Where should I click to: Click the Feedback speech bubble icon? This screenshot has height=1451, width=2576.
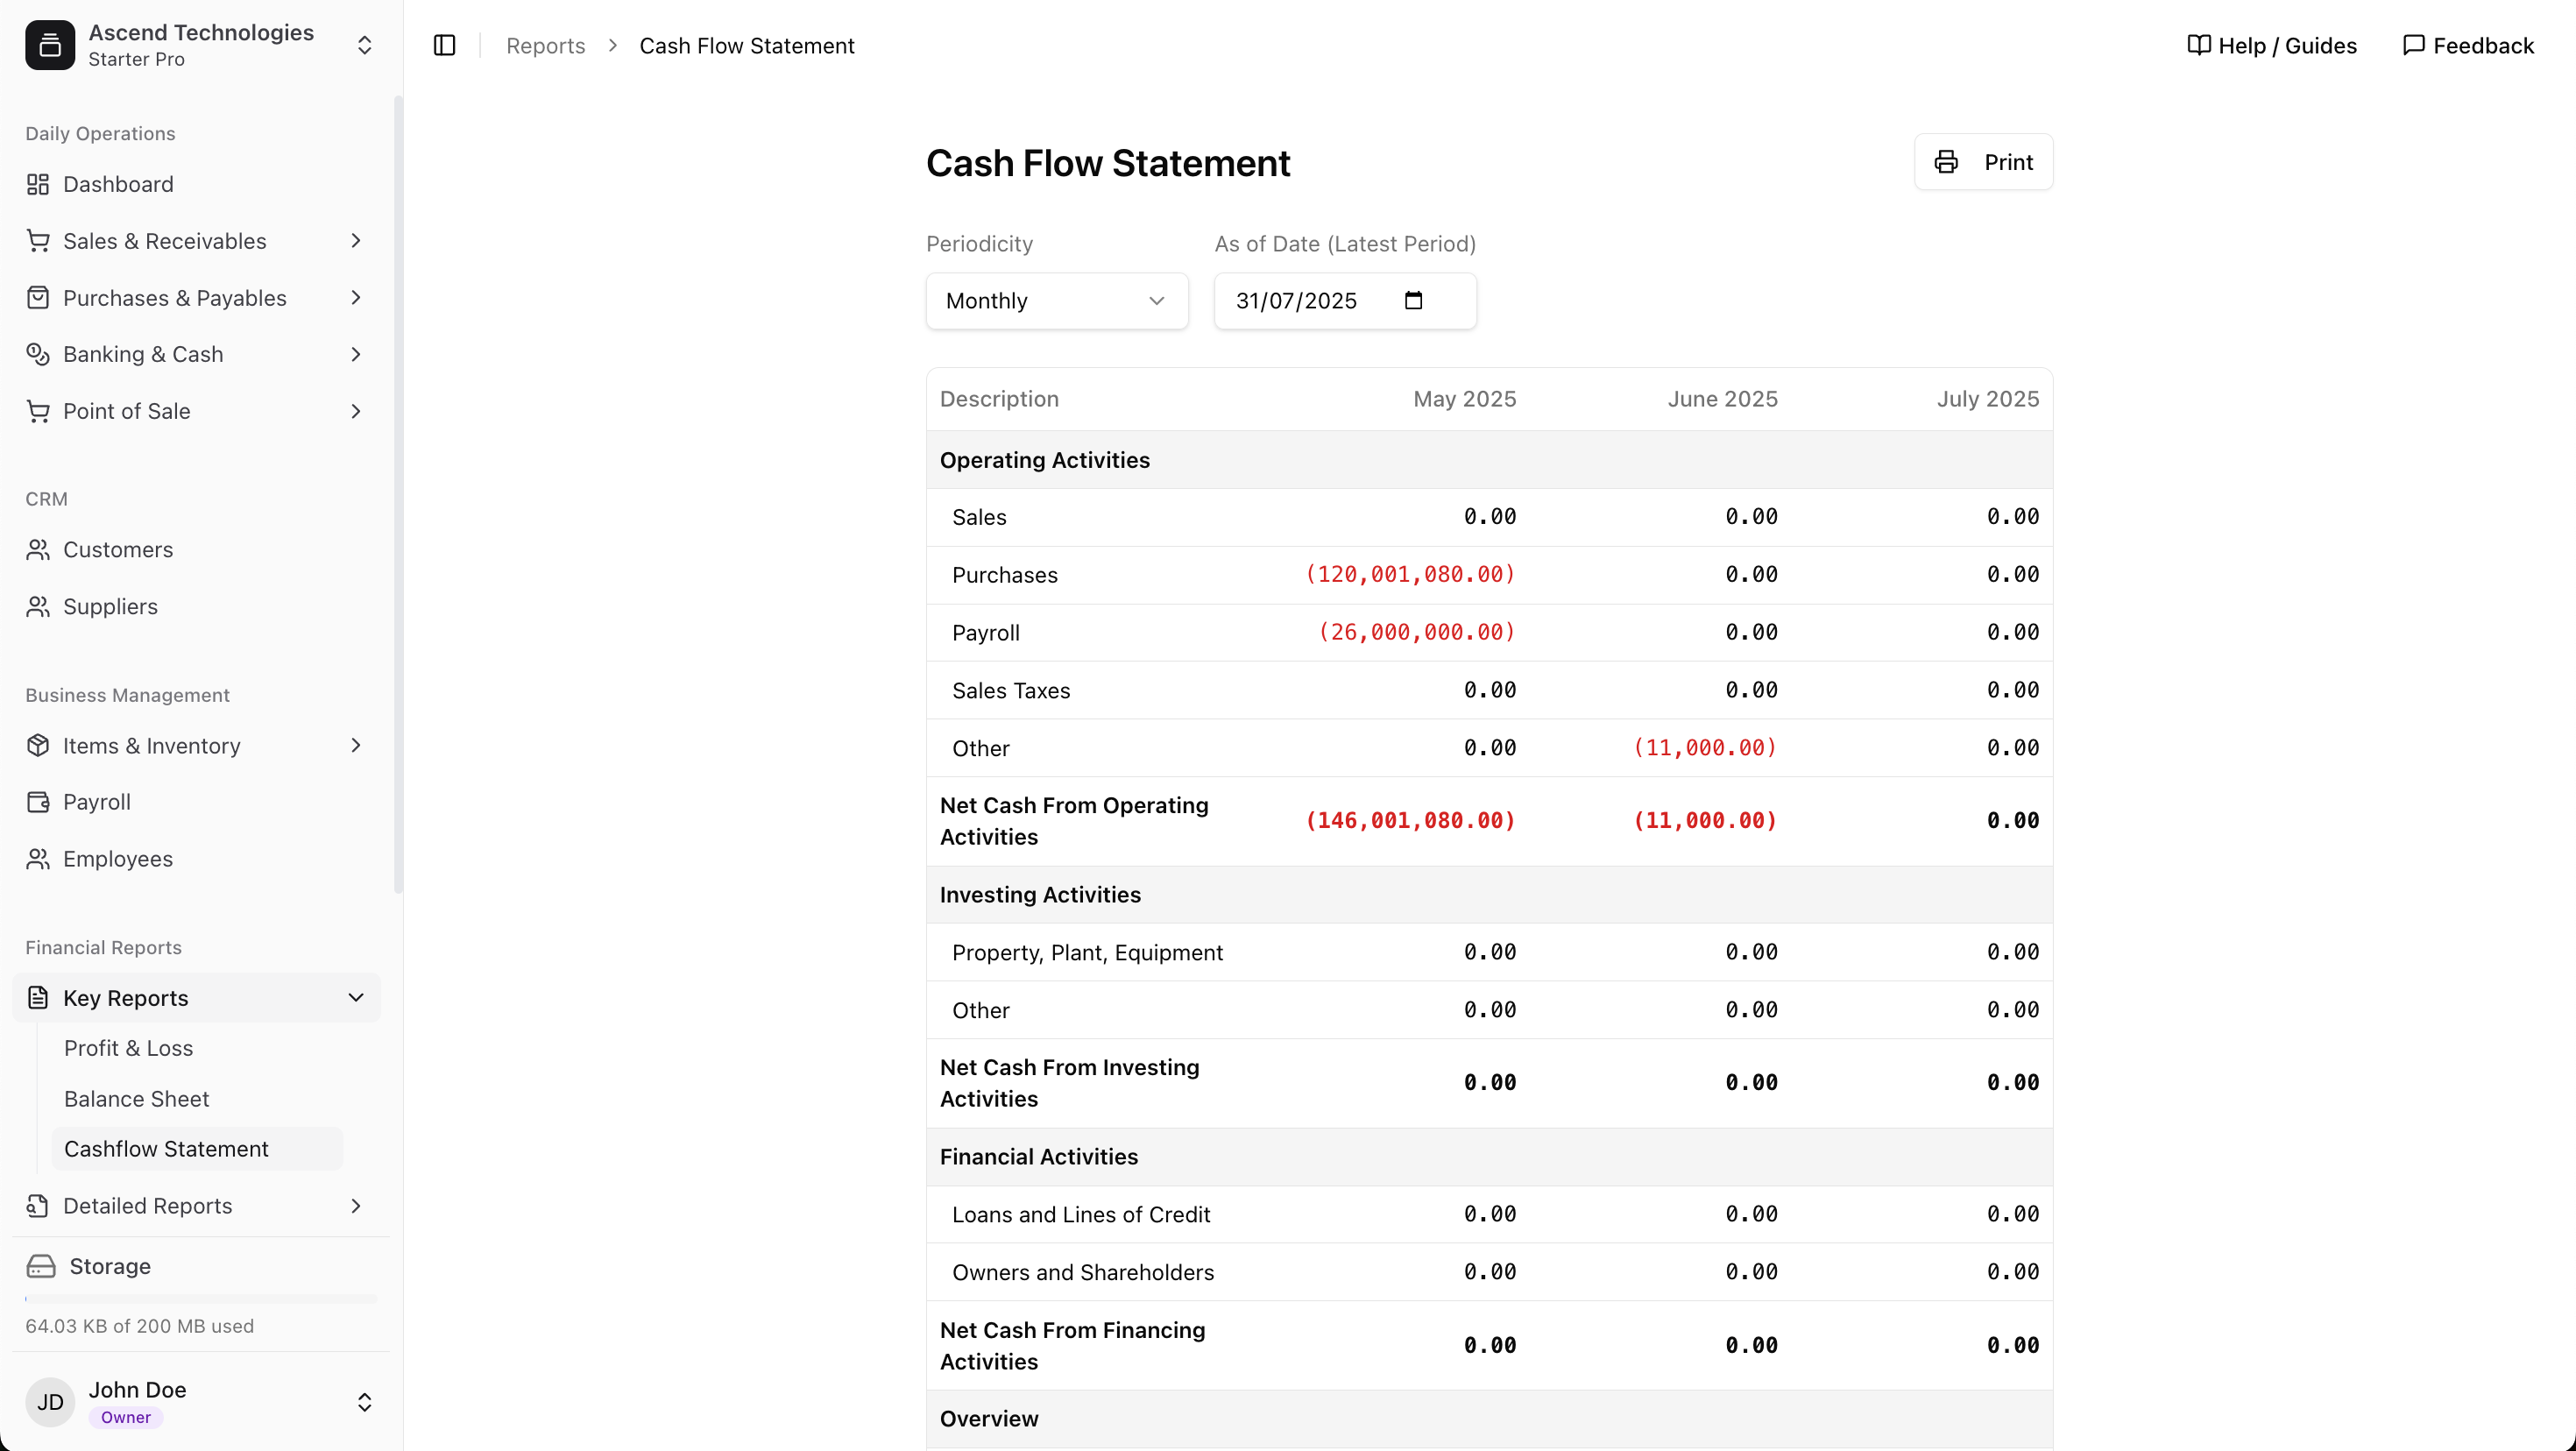pos(2413,45)
